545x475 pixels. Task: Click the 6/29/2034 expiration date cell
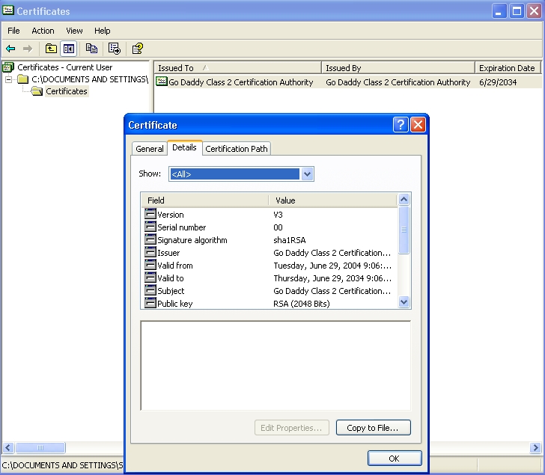pos(498,82)
